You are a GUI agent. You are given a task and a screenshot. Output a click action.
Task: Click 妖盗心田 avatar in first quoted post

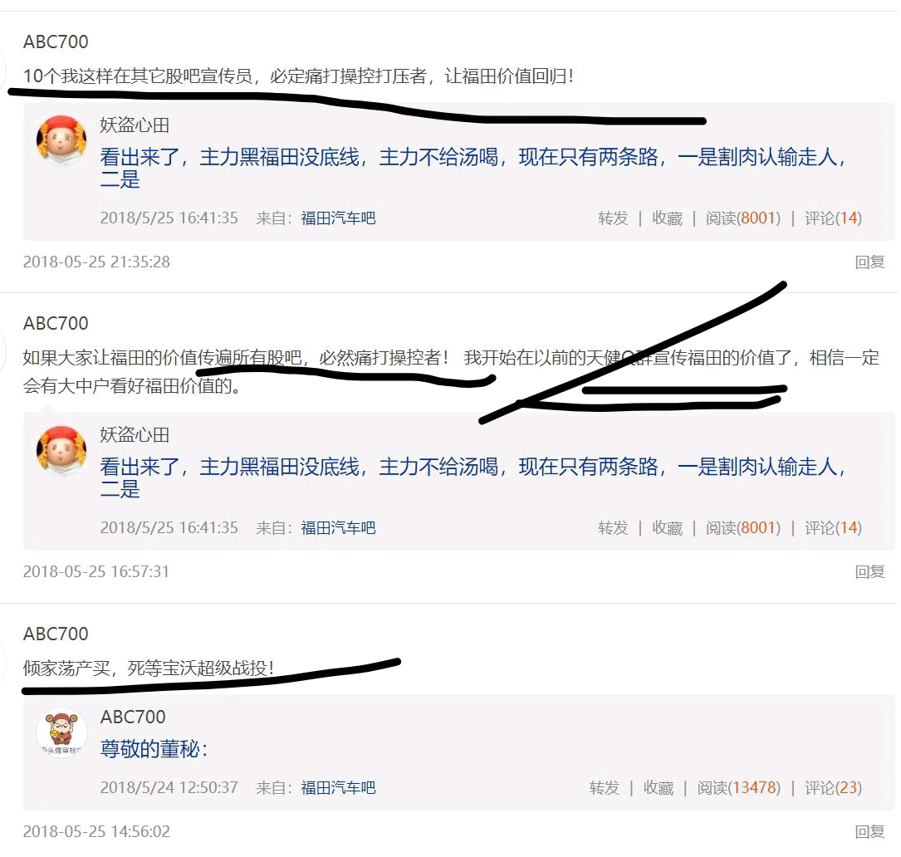pyautogui.click(x=61, y=140)
